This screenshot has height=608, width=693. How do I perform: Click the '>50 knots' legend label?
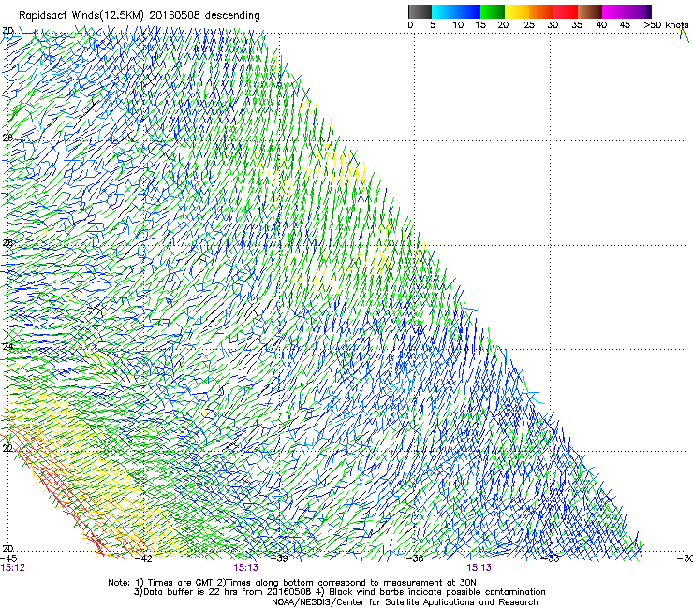[666, 25]
